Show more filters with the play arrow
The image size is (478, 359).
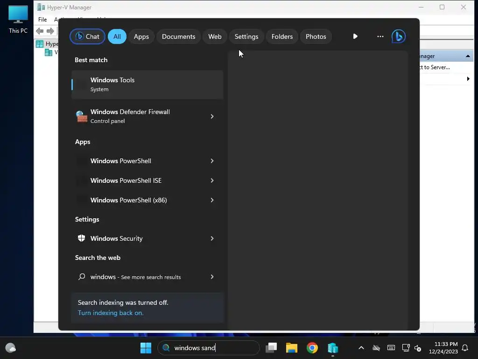point(355,36)
